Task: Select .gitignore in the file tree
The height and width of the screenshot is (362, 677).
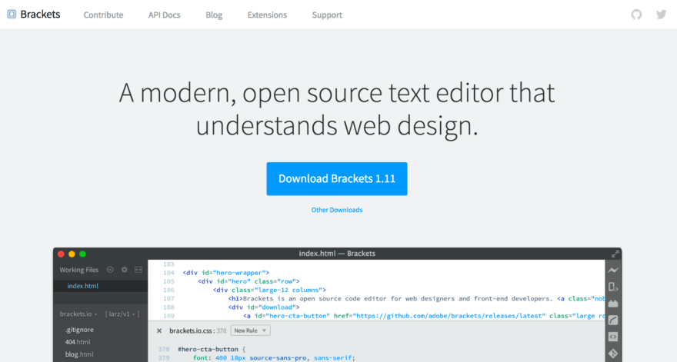Action: pyautogui.click(x=79, y=330)
